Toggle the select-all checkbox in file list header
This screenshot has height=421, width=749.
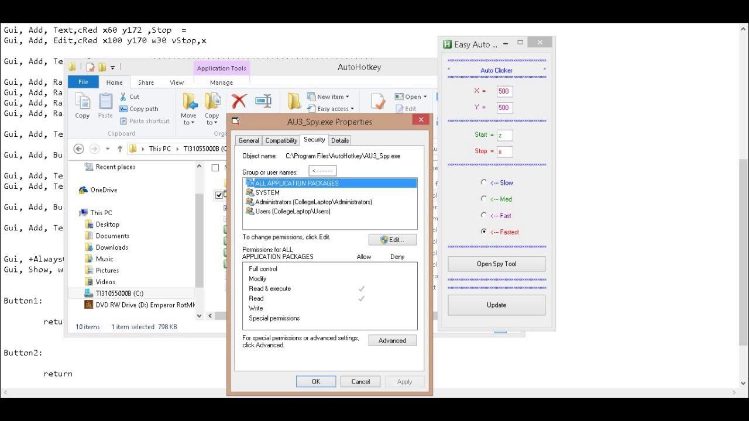(215, 168)
